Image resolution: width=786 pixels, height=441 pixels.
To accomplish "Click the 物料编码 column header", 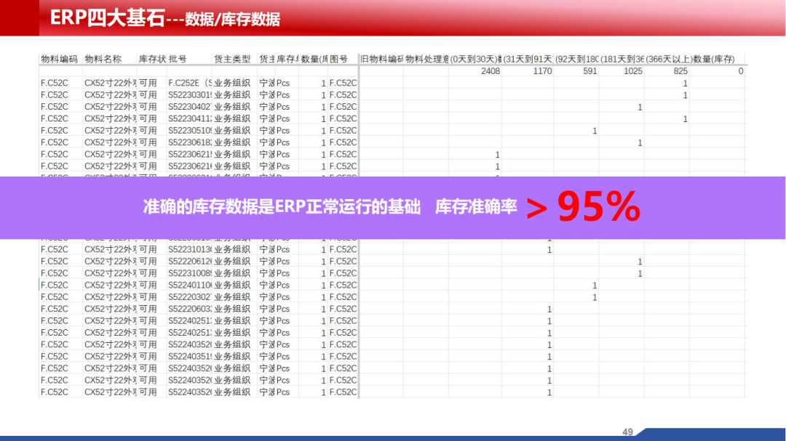I will point(59,59).
